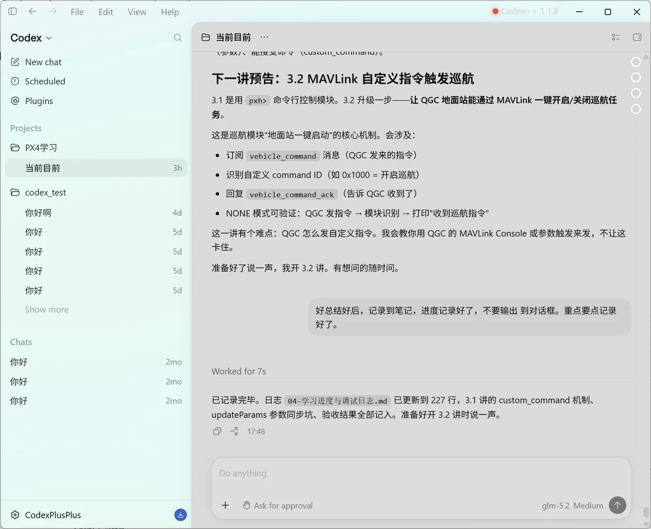
Task: Send message with the up-arrow button
Action: (618, 505)
